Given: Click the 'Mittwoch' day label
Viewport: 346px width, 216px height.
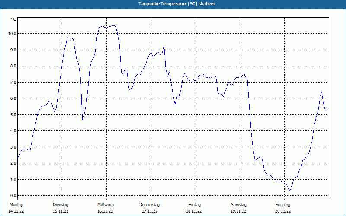Looking at the screenshot, I should click(106, 205).
